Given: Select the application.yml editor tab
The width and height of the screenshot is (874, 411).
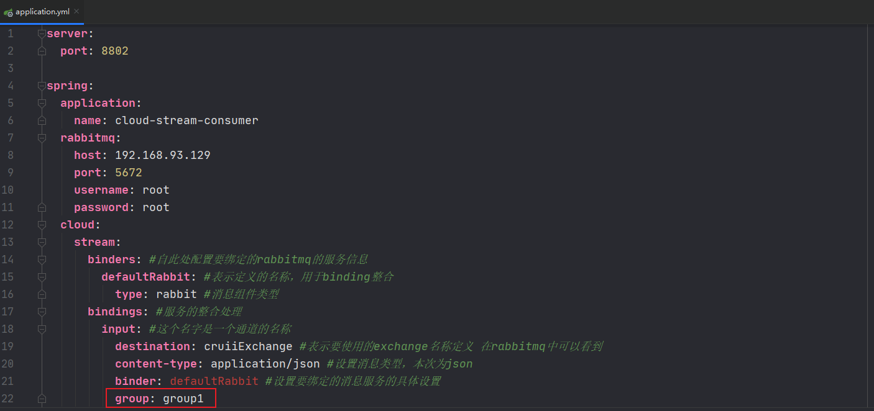Looking at the screenshot, I should [42, 12].
